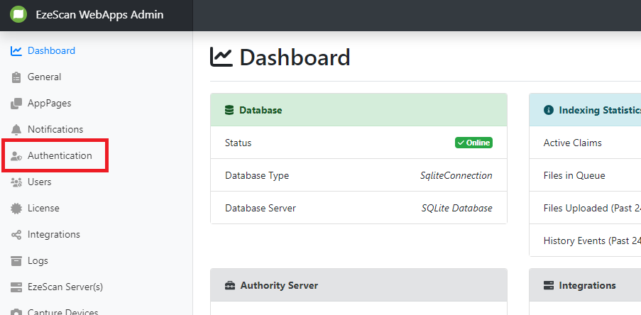Select the Users menu item
The image size is (641, 315).
click(39, 182)
